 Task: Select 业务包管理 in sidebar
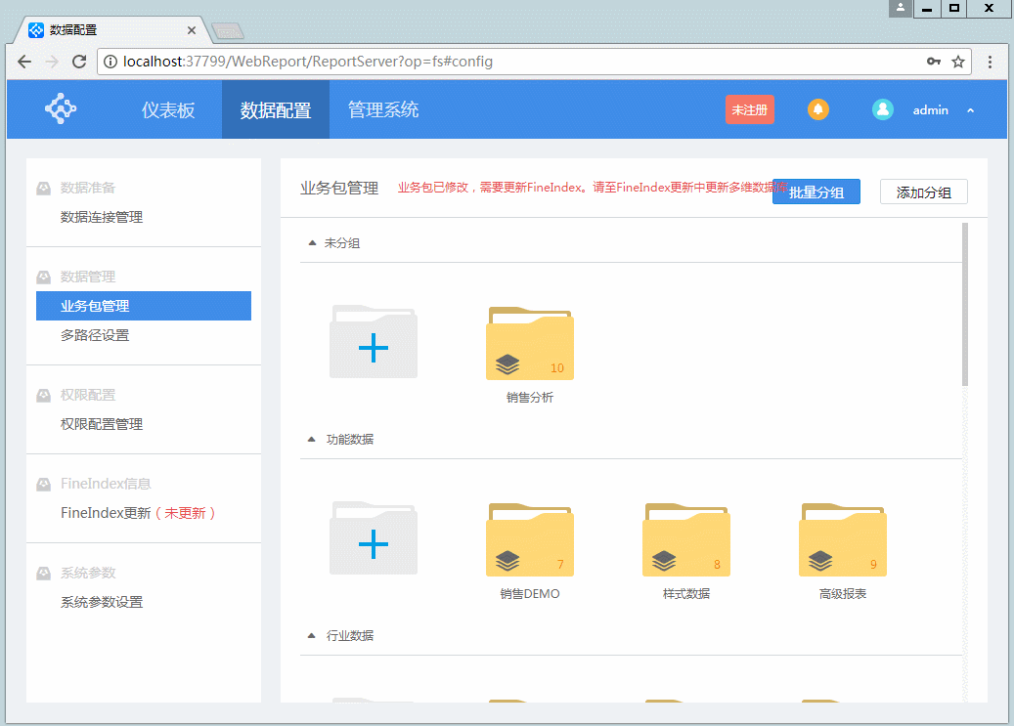click(x=144, y=306)
